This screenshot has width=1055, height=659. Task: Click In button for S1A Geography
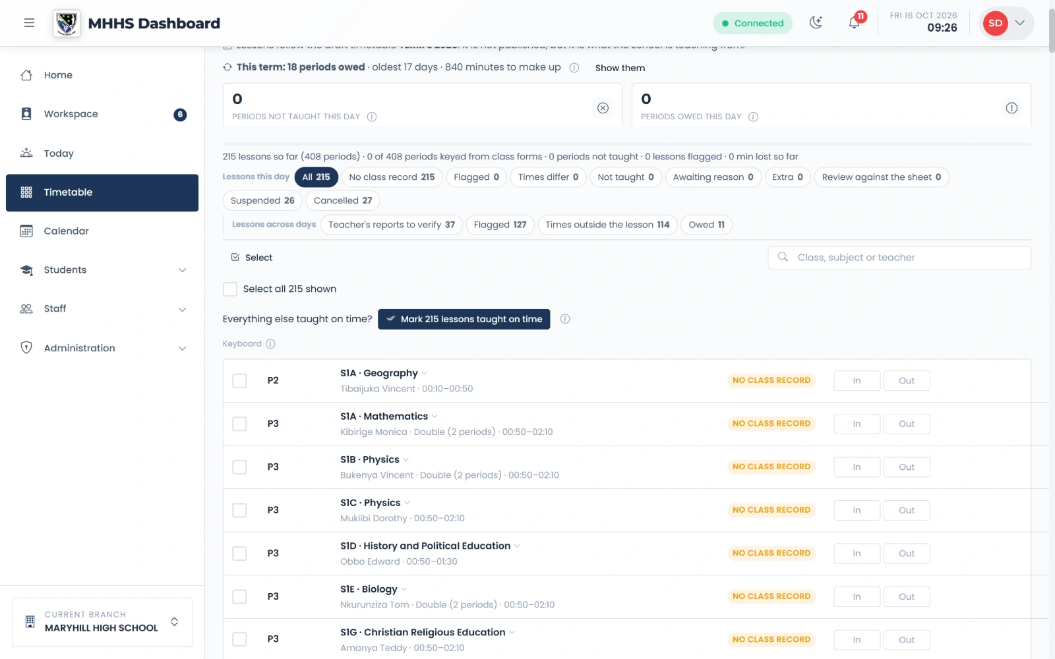857,381
